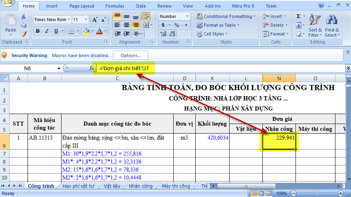Click the AutoSum sigma icon
351x197 pixels.
click(x=299, y=16)
